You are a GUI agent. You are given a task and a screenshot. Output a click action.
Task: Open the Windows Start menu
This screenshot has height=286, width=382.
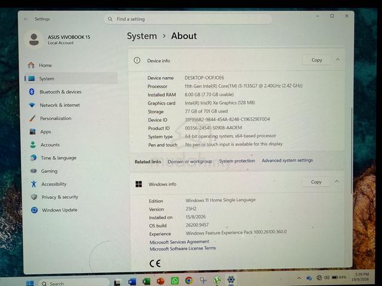click(x=30, y=284)
